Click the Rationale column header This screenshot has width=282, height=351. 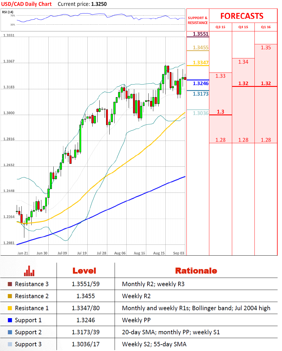(x=196, y=271)
